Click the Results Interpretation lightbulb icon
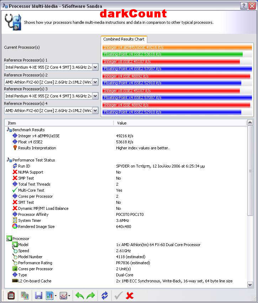The width and height of the screenshot is (258, 303). [x=15, y=148]
